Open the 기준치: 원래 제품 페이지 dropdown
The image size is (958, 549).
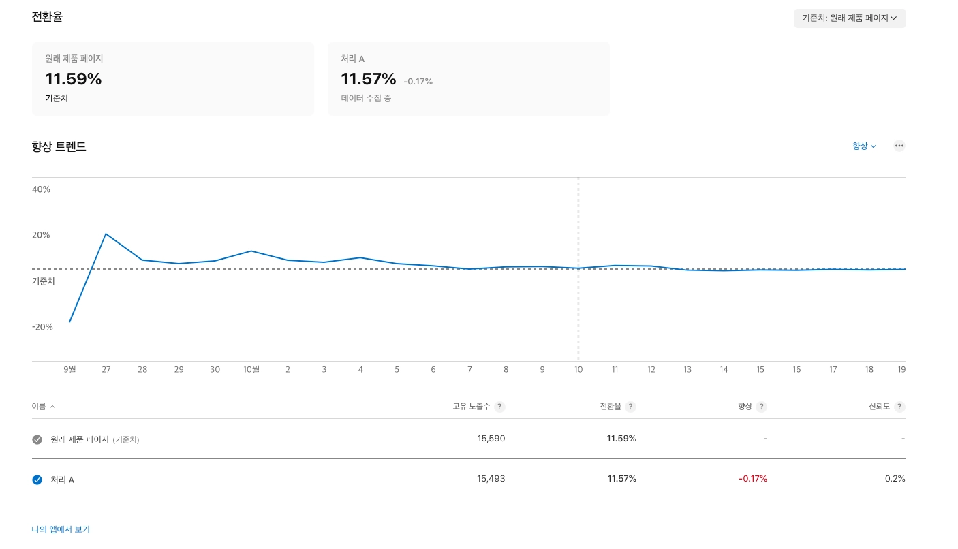coord(849,18)
